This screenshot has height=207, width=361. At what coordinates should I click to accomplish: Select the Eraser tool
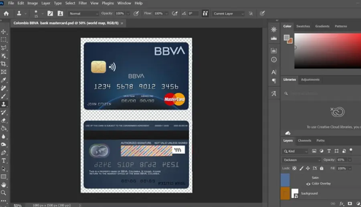(x=4, y=120)
